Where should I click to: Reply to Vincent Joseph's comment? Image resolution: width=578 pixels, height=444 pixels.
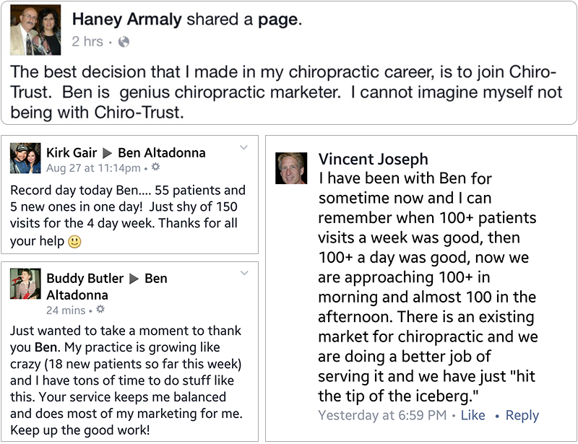tap(522, 416)
